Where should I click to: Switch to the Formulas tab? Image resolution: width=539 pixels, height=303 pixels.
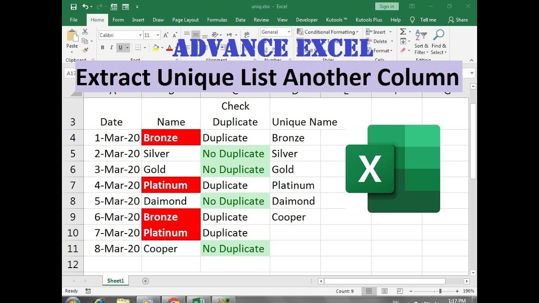(x=217, y=20)
